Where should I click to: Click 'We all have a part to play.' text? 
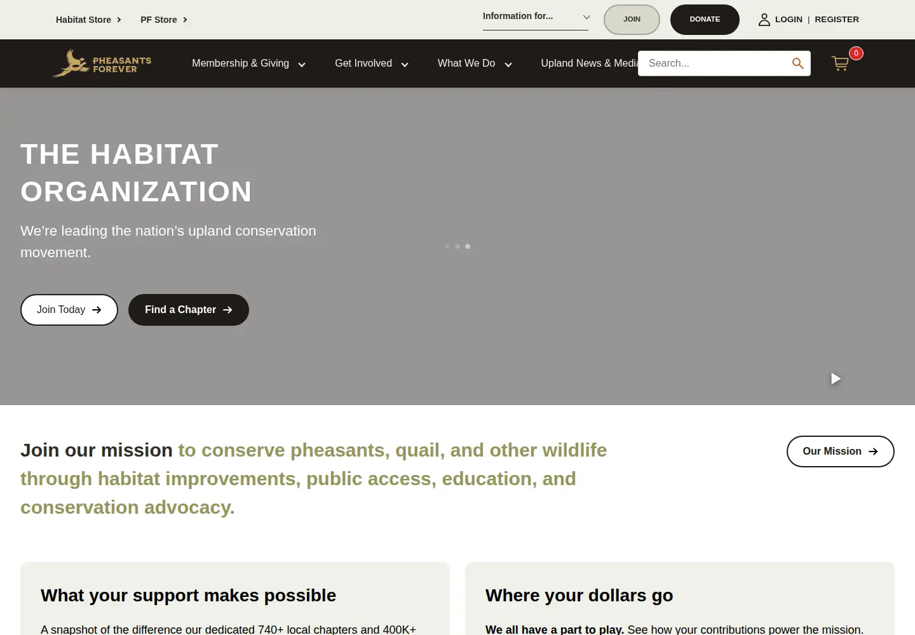click(x=555, y=629)
